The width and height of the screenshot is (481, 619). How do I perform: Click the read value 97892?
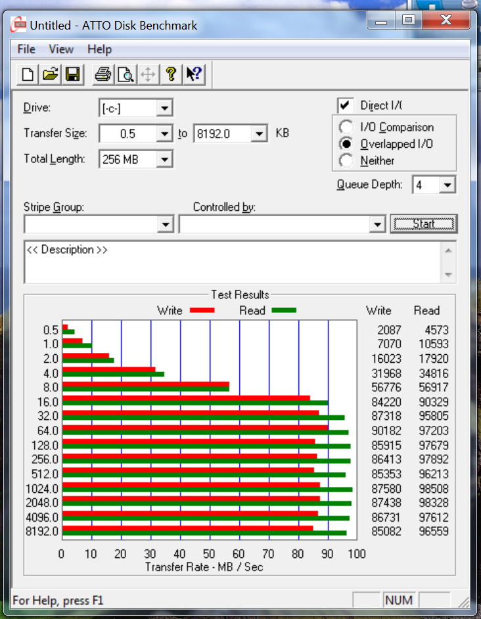click(x=434, y=459)
